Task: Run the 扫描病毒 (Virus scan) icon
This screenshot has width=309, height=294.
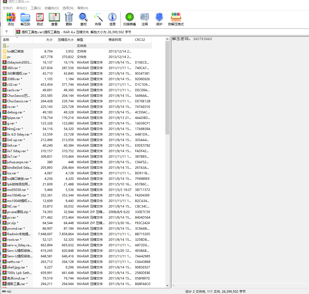Action: tap(130, 17)
